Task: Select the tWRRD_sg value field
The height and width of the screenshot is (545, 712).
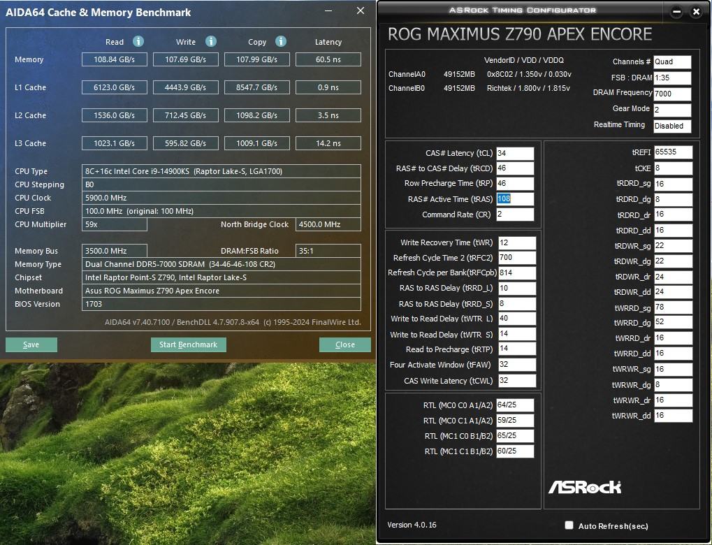Action: [x=673, y=307]
